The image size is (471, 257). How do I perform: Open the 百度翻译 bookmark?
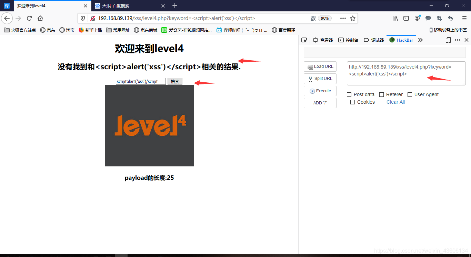point(283,30)
